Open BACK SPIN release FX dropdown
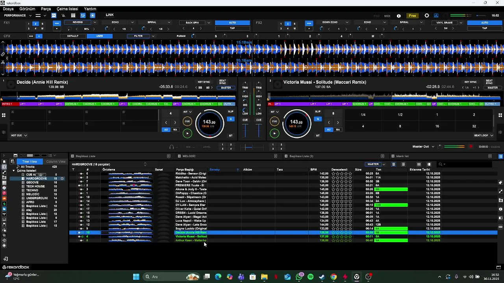The image size is (504, 283). (209, 23)
